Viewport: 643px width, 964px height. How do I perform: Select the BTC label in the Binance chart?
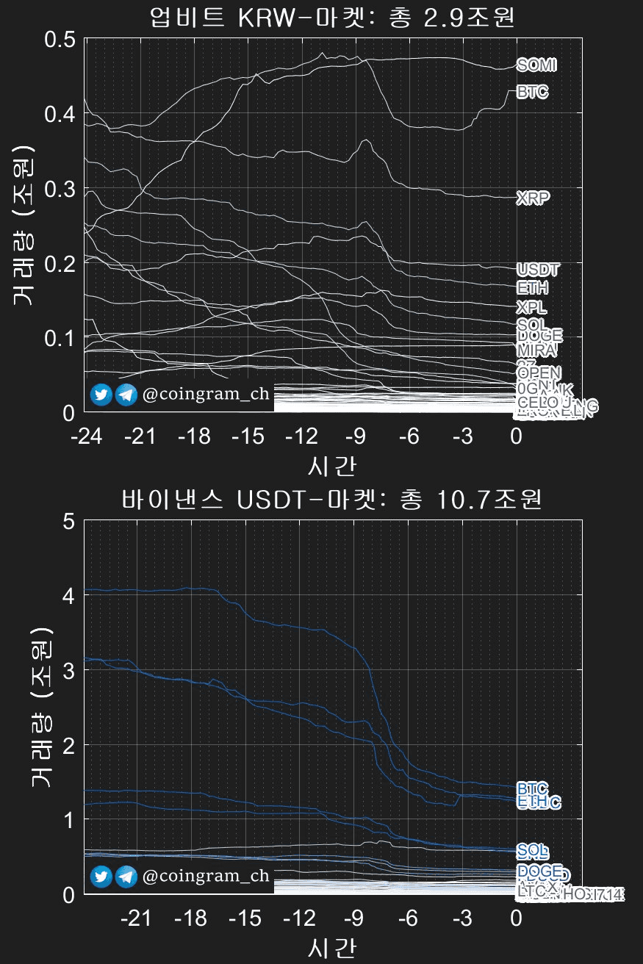532,789
